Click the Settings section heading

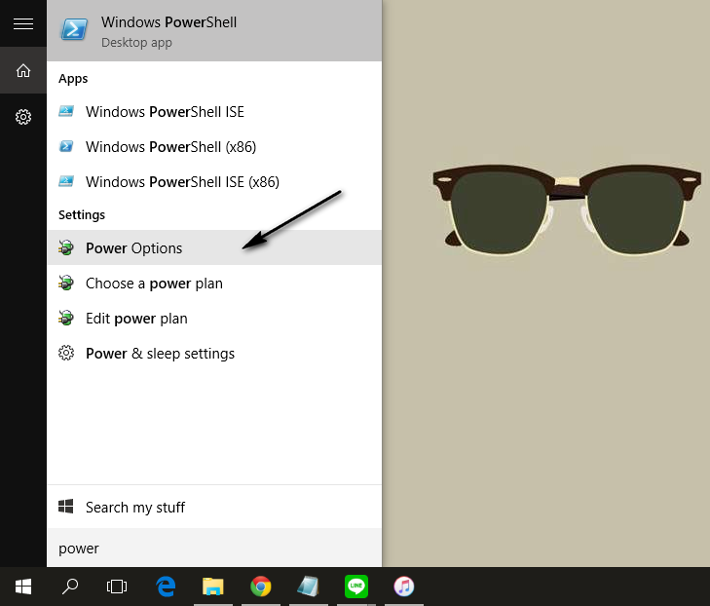pyautogui.click(x=82, y=214)
